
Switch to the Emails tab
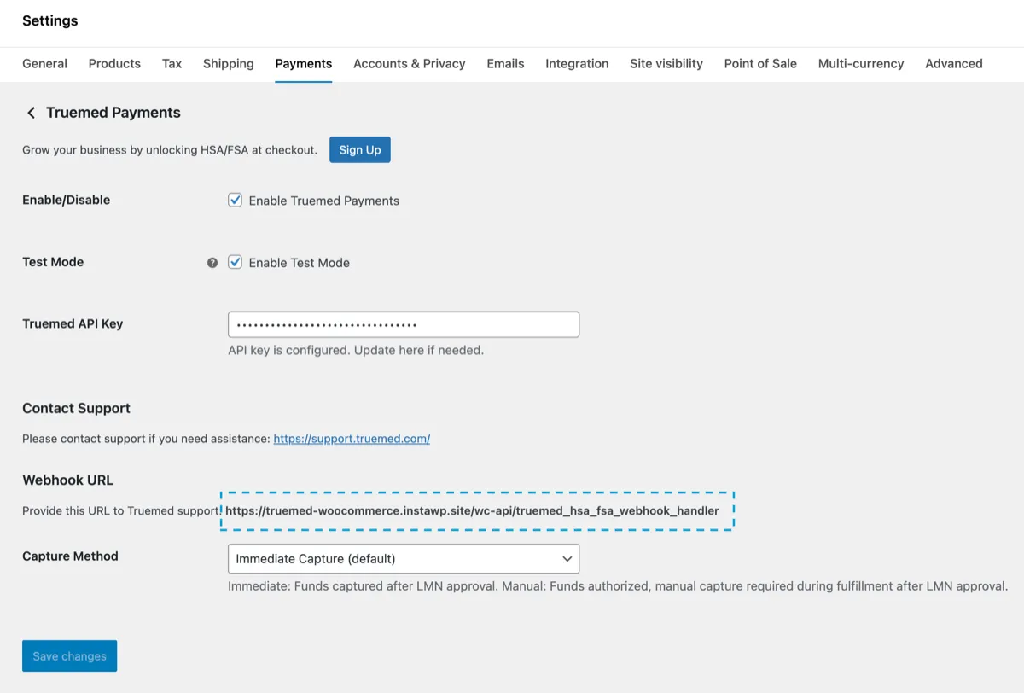tap(505, 64)
